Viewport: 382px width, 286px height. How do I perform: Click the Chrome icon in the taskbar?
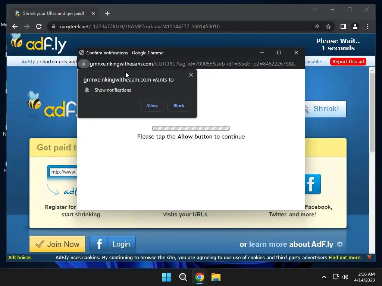click(x=199, y=277)
